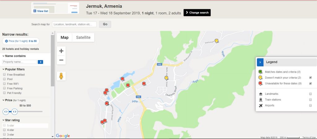
Task: Click the Street View pegman icon
Action: pos(61,76)
